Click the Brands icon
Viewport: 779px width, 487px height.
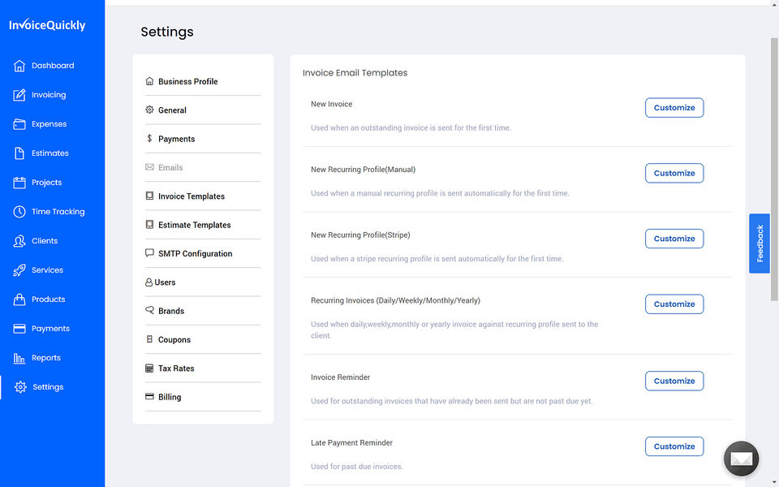pos(149,310)
